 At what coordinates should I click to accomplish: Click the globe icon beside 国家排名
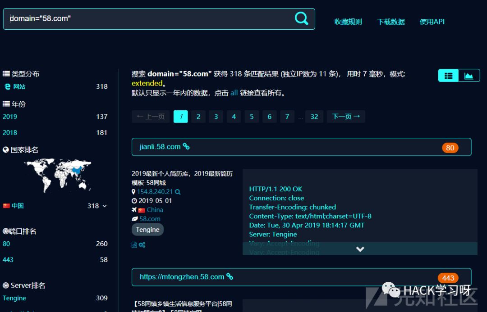[5, 150]
